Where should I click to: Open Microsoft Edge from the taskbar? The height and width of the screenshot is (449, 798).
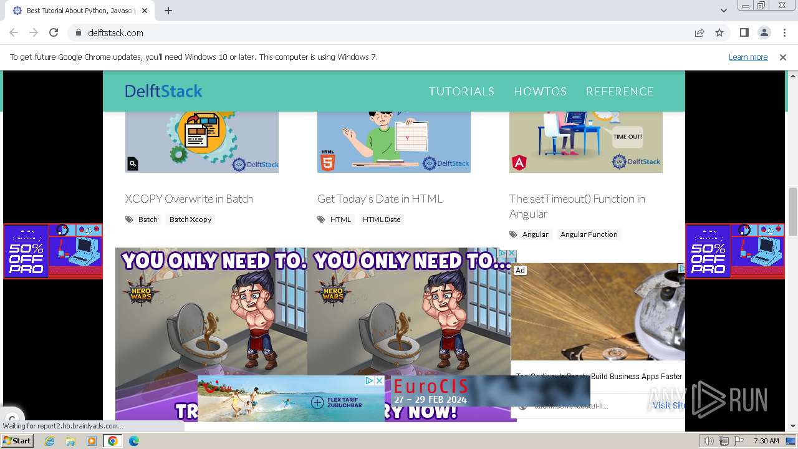pos(134,441)
